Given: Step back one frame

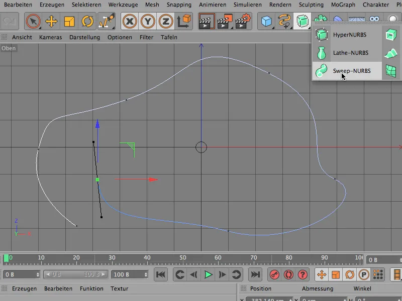Looking at the screenshot, I should (194, 274).
